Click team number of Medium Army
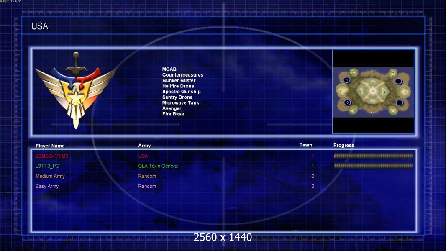Viewport: 446px width, 251px height. (313, 176)
